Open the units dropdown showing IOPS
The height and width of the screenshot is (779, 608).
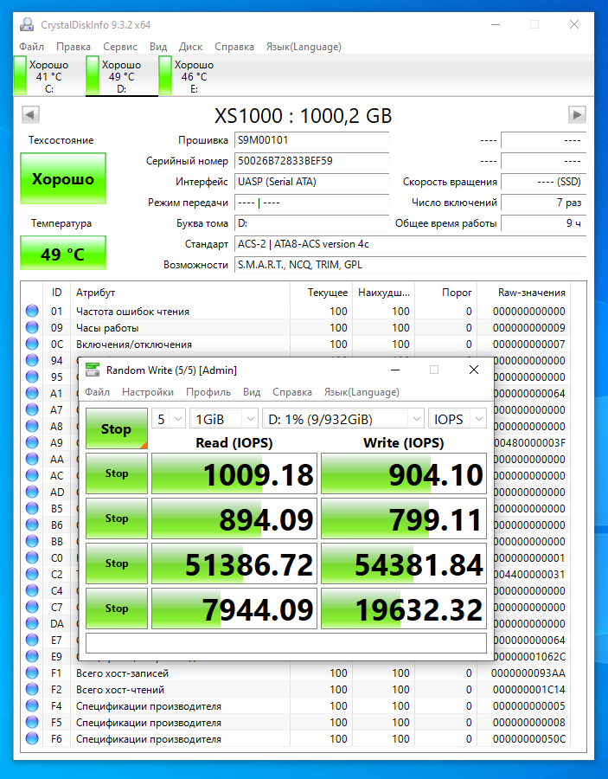(458, 419)
